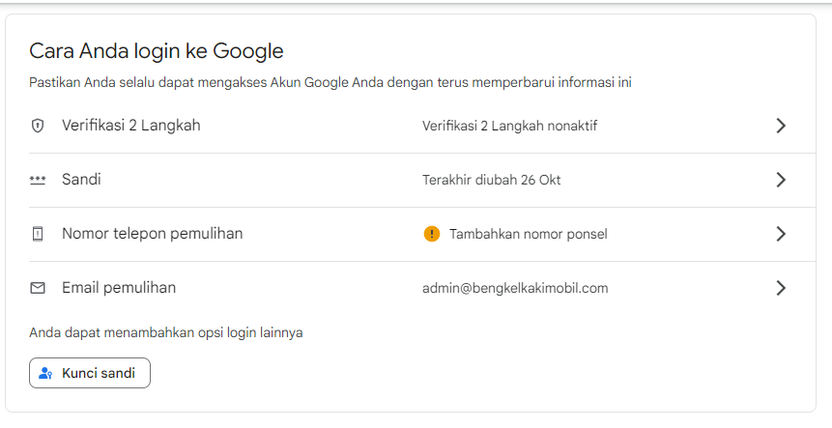The width and height of the screenshot is (832, 428).
Task: Click the Kunci sandi button
Action: point(90,373)
